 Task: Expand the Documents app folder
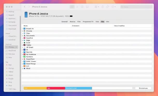coord(23,36)
